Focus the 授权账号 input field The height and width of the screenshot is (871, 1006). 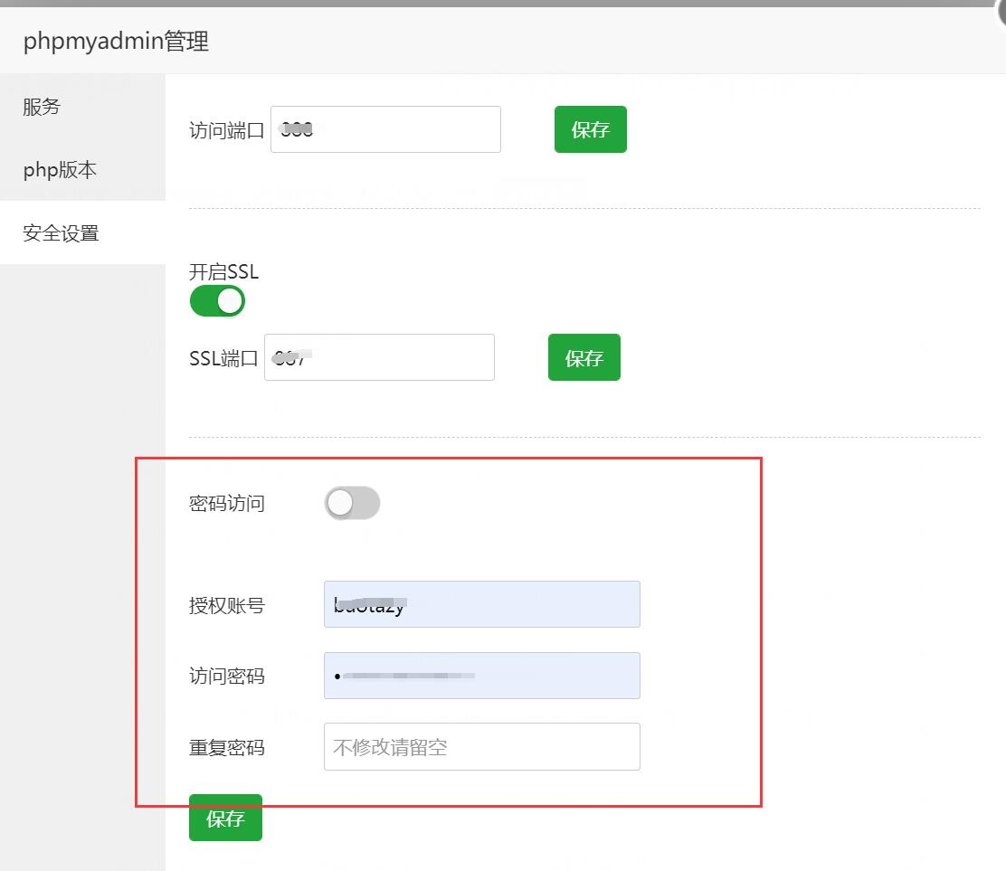482,604
